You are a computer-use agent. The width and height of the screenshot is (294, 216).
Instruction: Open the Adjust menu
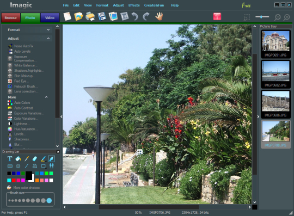pos(118,5)
